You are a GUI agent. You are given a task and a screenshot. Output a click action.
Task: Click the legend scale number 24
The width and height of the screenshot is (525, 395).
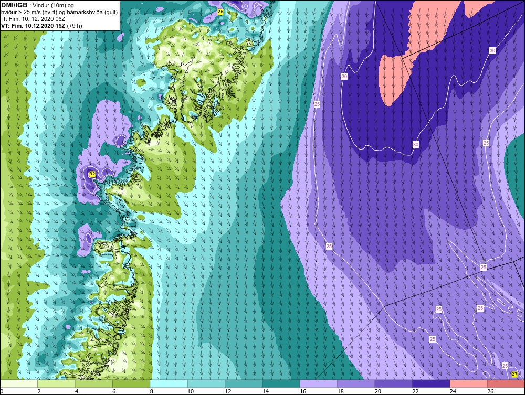[x=453, y=391]
